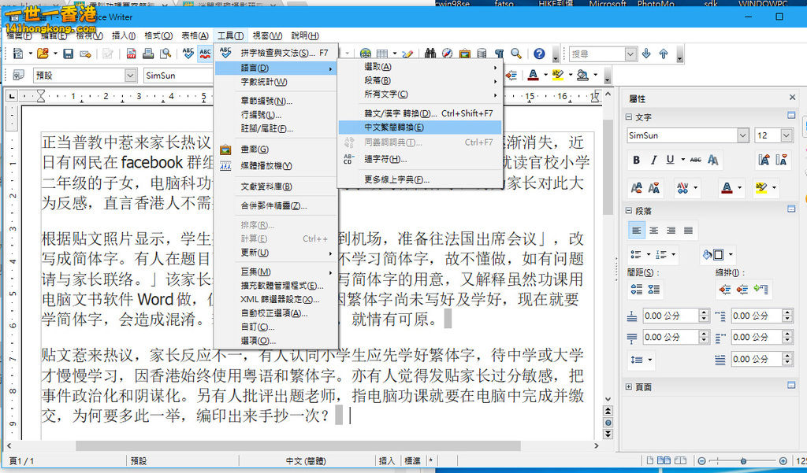Click sidebar Subscript icon
Screen dimensions: 807x473
click(x=654, y=187)
